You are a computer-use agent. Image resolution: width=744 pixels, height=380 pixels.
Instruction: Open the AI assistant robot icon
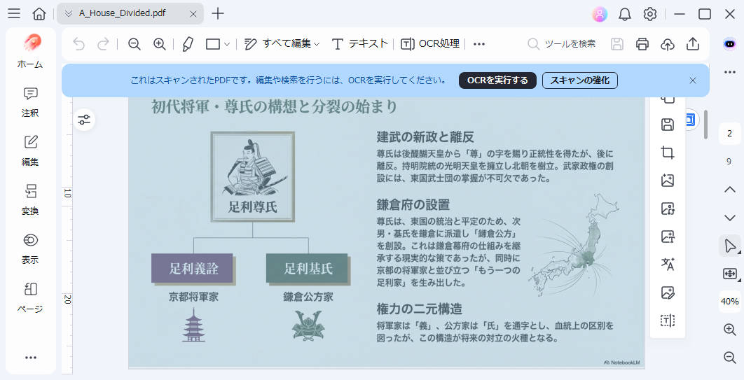pyautogui.click(x=730, y=44)
